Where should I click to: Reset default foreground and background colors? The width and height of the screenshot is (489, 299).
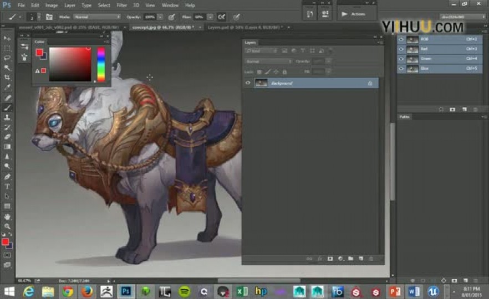pos(3,234)
